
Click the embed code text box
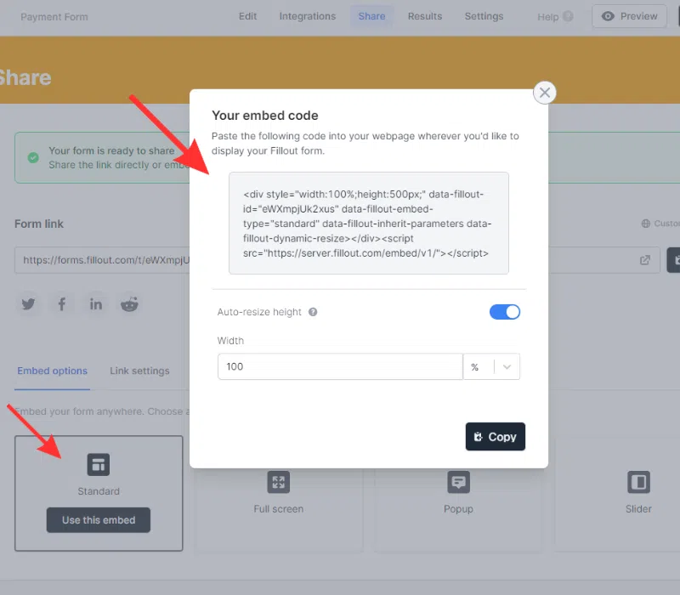(368, 223)
